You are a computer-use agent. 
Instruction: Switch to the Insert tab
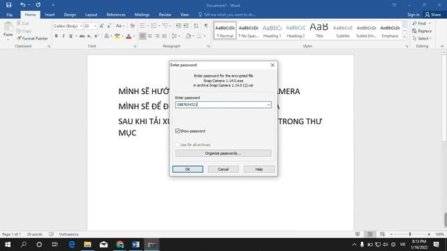[50, 15]
